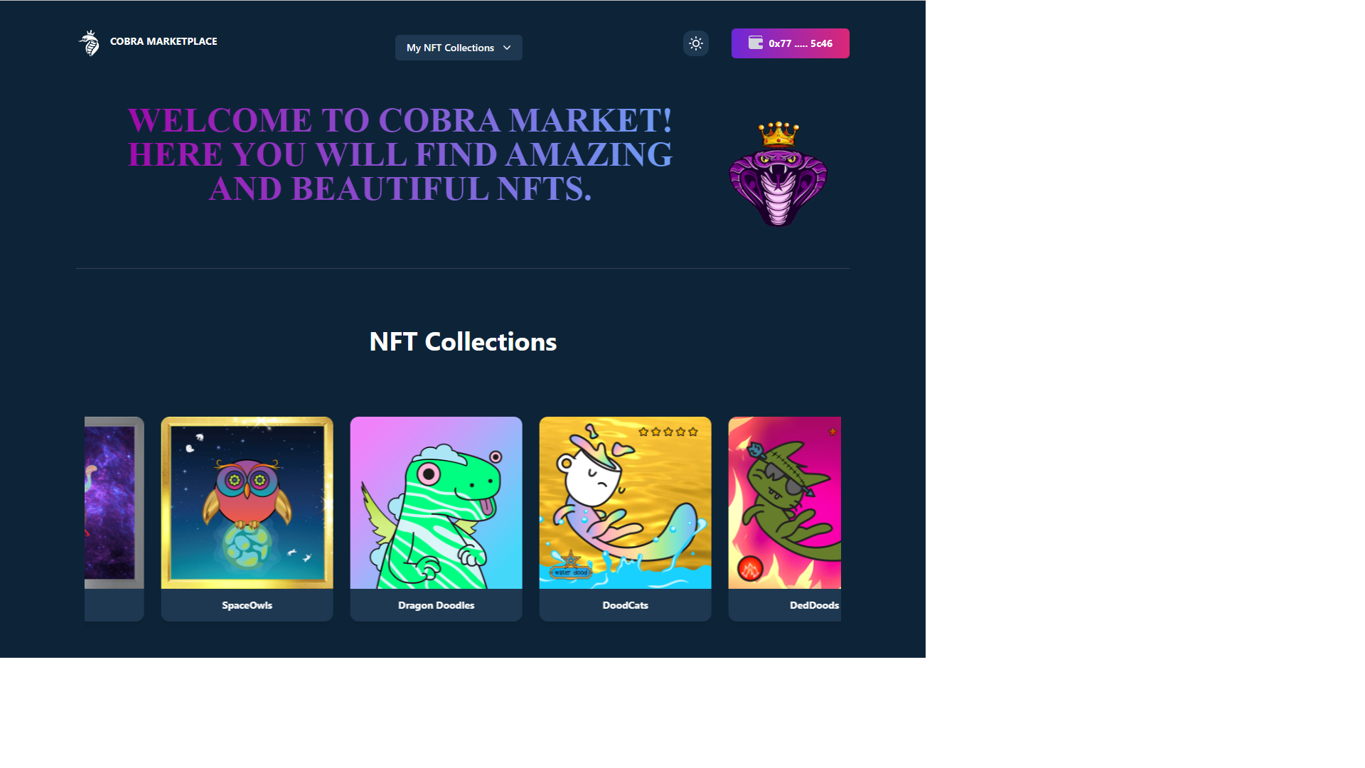The height and width of the screenshot is (768, 1365).
Task: Click the five-star rating on DoodCats card
Action: (x=668, y=432)
